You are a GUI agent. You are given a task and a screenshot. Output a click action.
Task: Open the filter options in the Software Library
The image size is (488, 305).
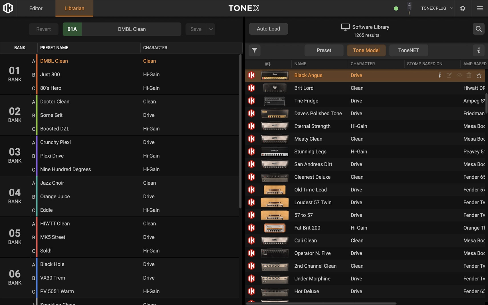coord(254,51)
